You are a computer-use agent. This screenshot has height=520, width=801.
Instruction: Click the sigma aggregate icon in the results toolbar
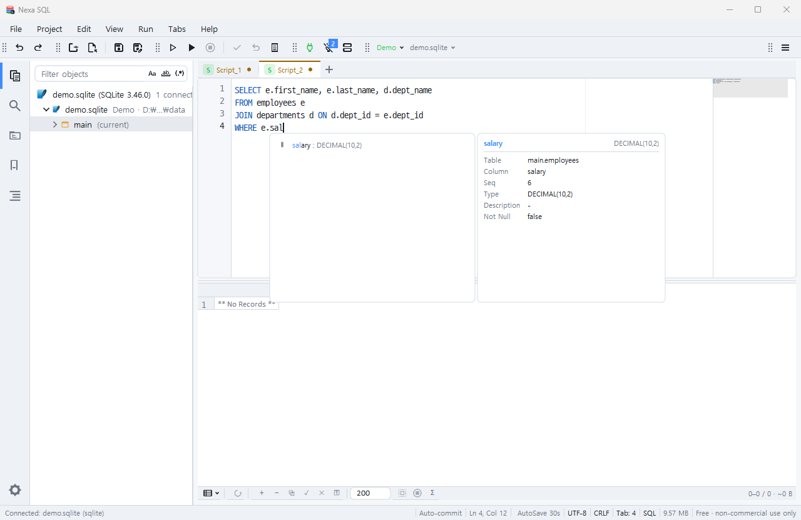pos(432,493)
